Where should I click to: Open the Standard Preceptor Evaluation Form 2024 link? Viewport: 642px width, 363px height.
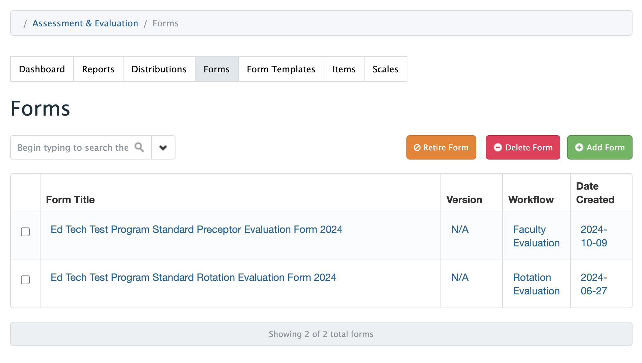(x=196, y=229)
